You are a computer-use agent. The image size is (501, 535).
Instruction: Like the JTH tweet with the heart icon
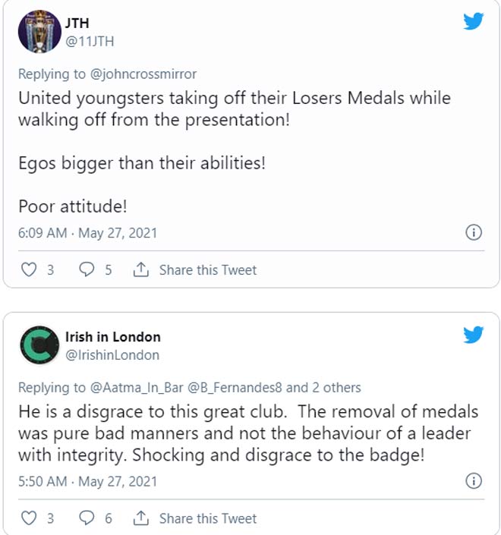tap(28, 269)
